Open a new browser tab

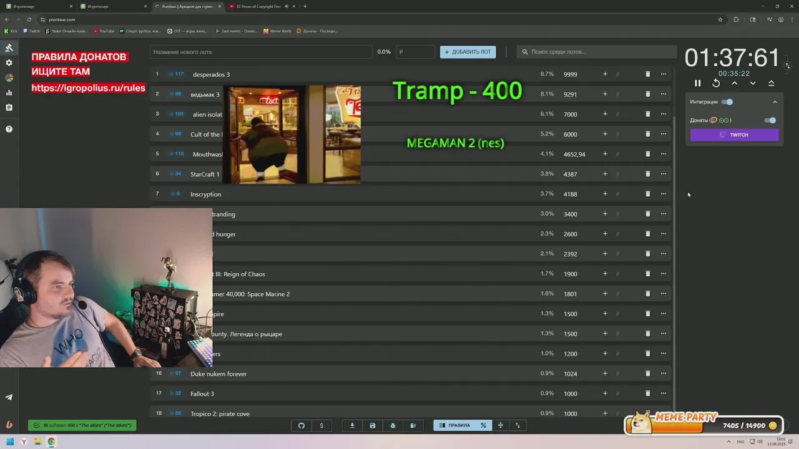click(305, 6)
